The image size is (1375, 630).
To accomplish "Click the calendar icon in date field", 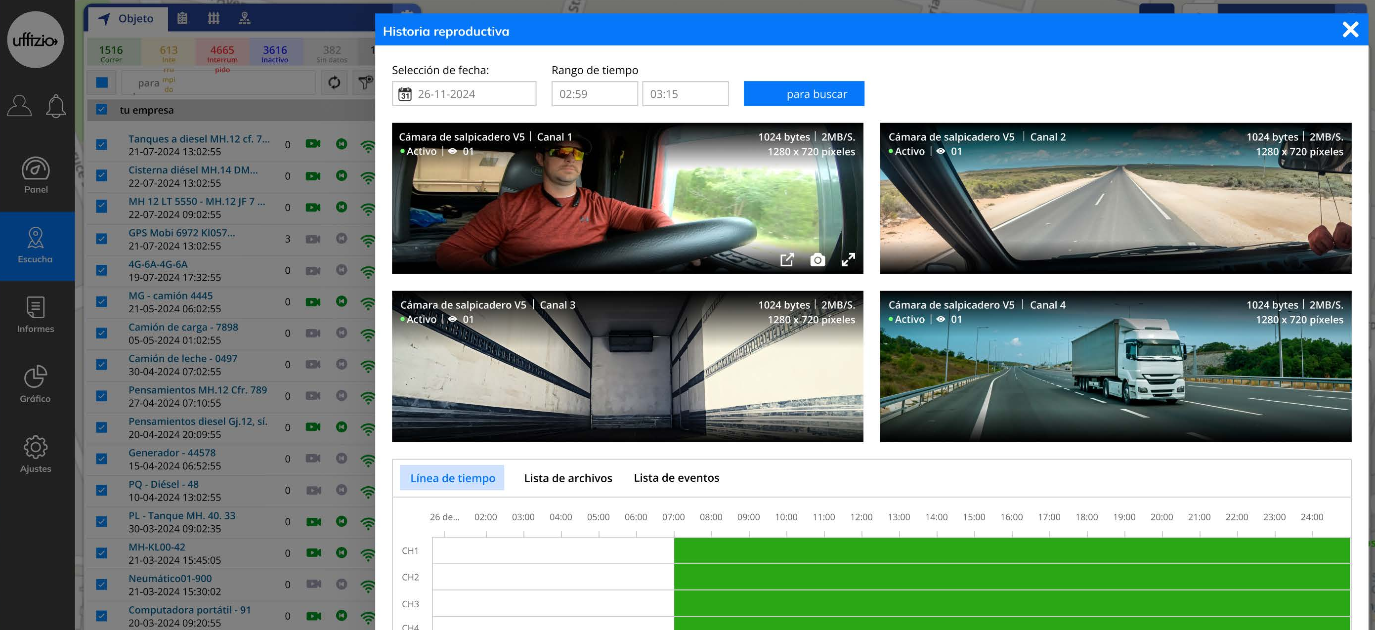I will tap(405, 94).
